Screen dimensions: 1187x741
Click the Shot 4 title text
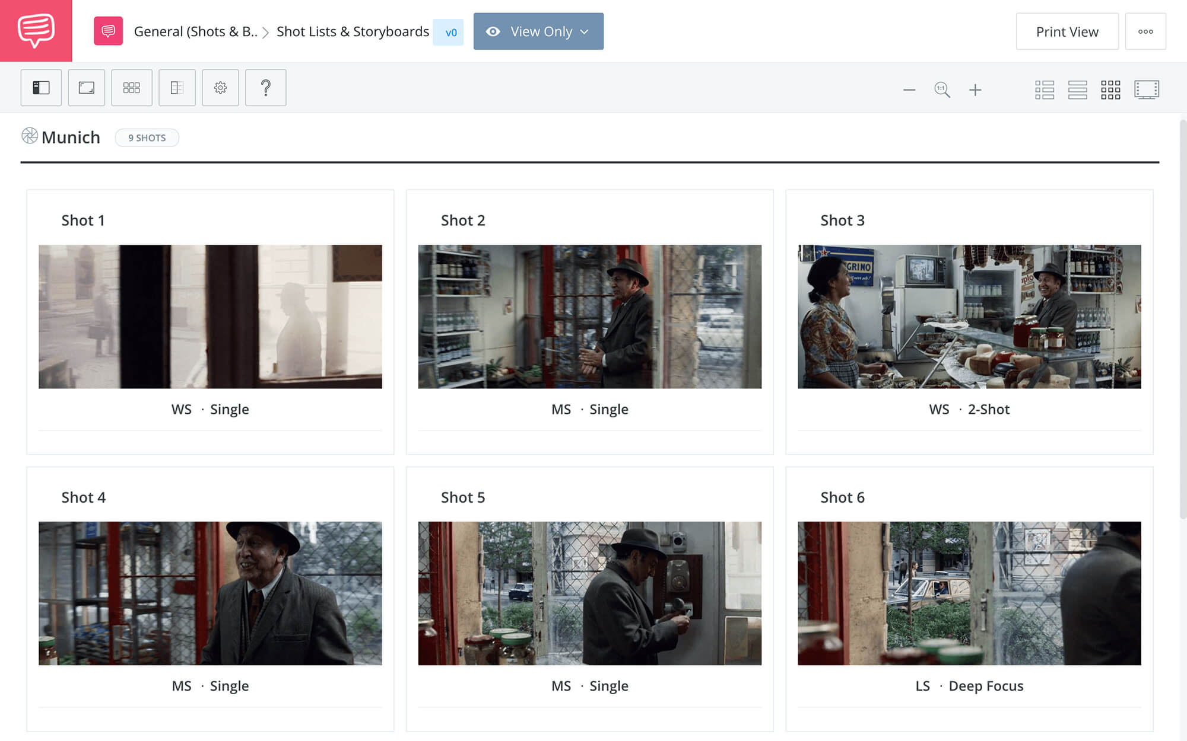tap(84, 497)
